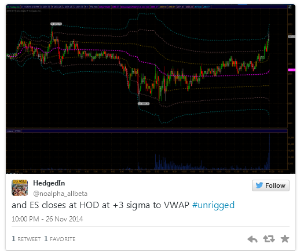
Task: Follow the HedgedIn account
Action: tap(270, 185)
